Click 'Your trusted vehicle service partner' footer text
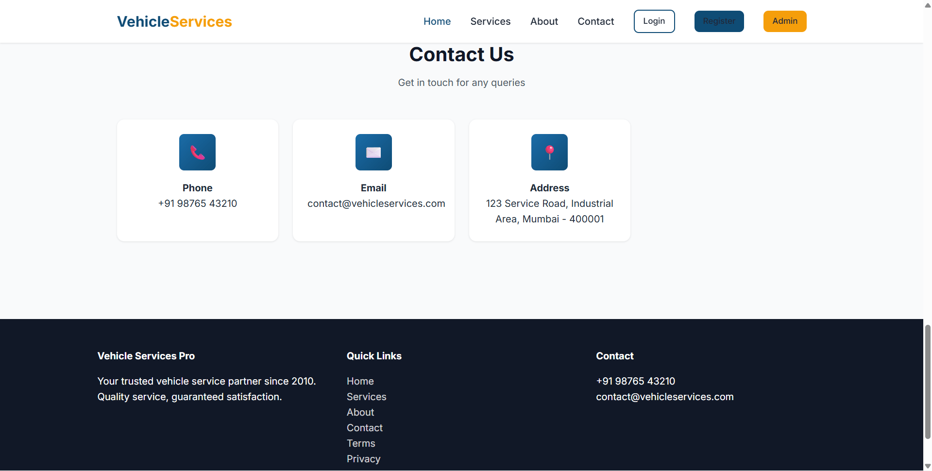 206,389
